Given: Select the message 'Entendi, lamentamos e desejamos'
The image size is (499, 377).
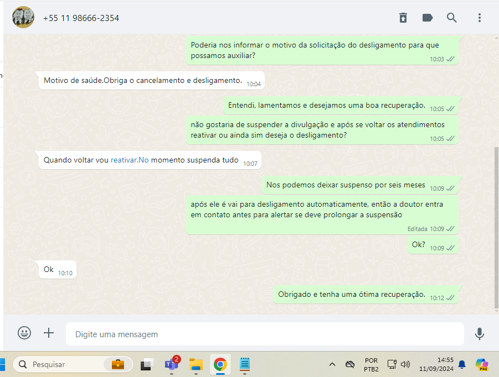Looking at the screenshot, I should click(x=341, y=106).
